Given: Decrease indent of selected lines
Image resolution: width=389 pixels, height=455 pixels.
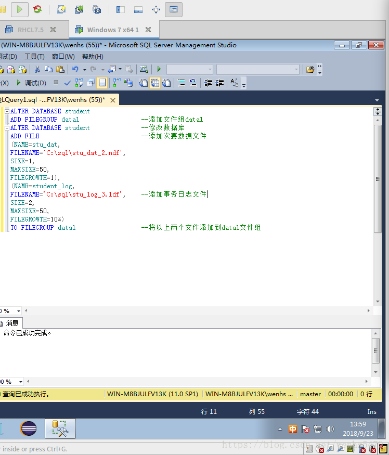Looking at the screenshot, I should 208,83.
